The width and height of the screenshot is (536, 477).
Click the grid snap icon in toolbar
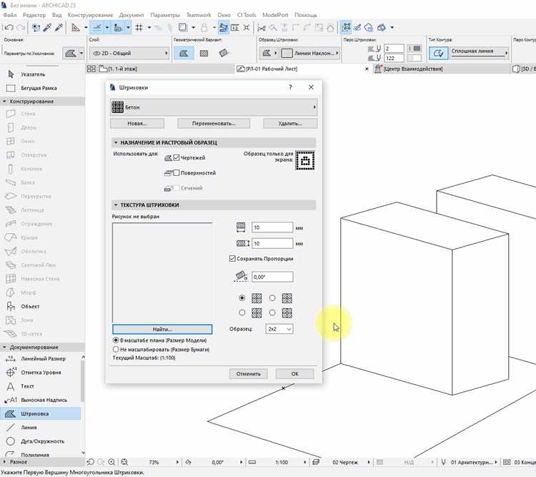pos(139,28)
